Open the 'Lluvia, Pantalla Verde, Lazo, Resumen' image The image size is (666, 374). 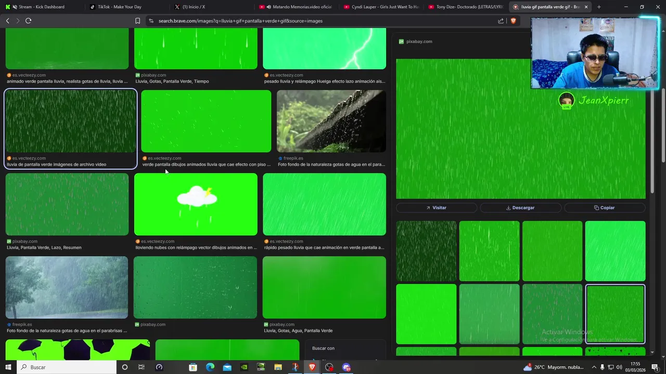pos(67,204)
